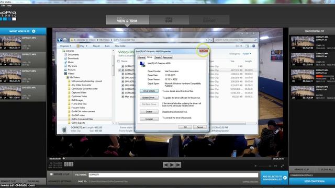Click Import New Files button
The height and width of the screenshot is (188, 335).
pyautogui.click(x=23, y=31)
